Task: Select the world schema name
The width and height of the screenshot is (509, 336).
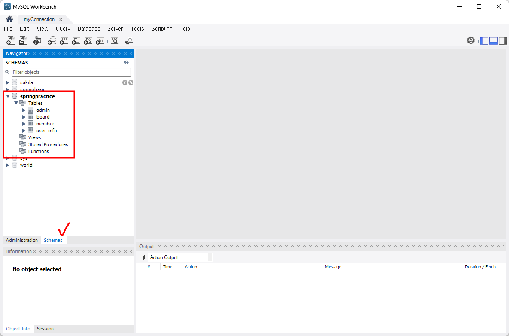Action: click(x=26, y=165)
